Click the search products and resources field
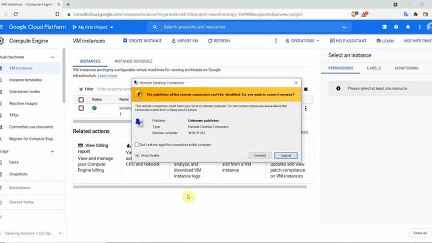The width and height of the screenshot is (432, 243). click(x=249, y=27)
